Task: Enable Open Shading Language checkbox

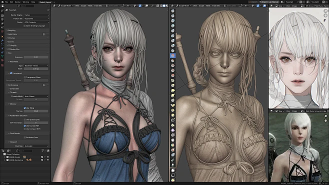Action: click(x=24, y=26)
